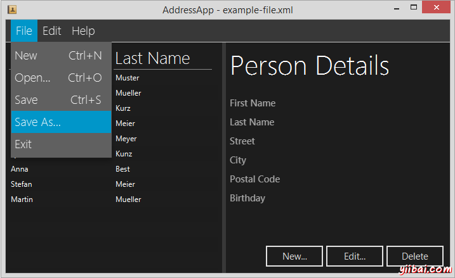Open the Edit menu
Screen dimensions: 455x278
click(52, 31)
